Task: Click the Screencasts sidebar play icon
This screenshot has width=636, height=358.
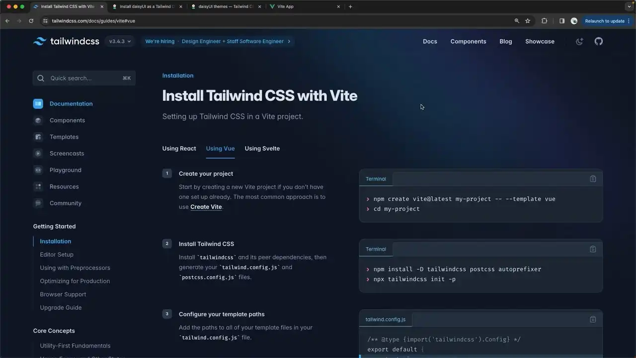Action: coord(38,154)
